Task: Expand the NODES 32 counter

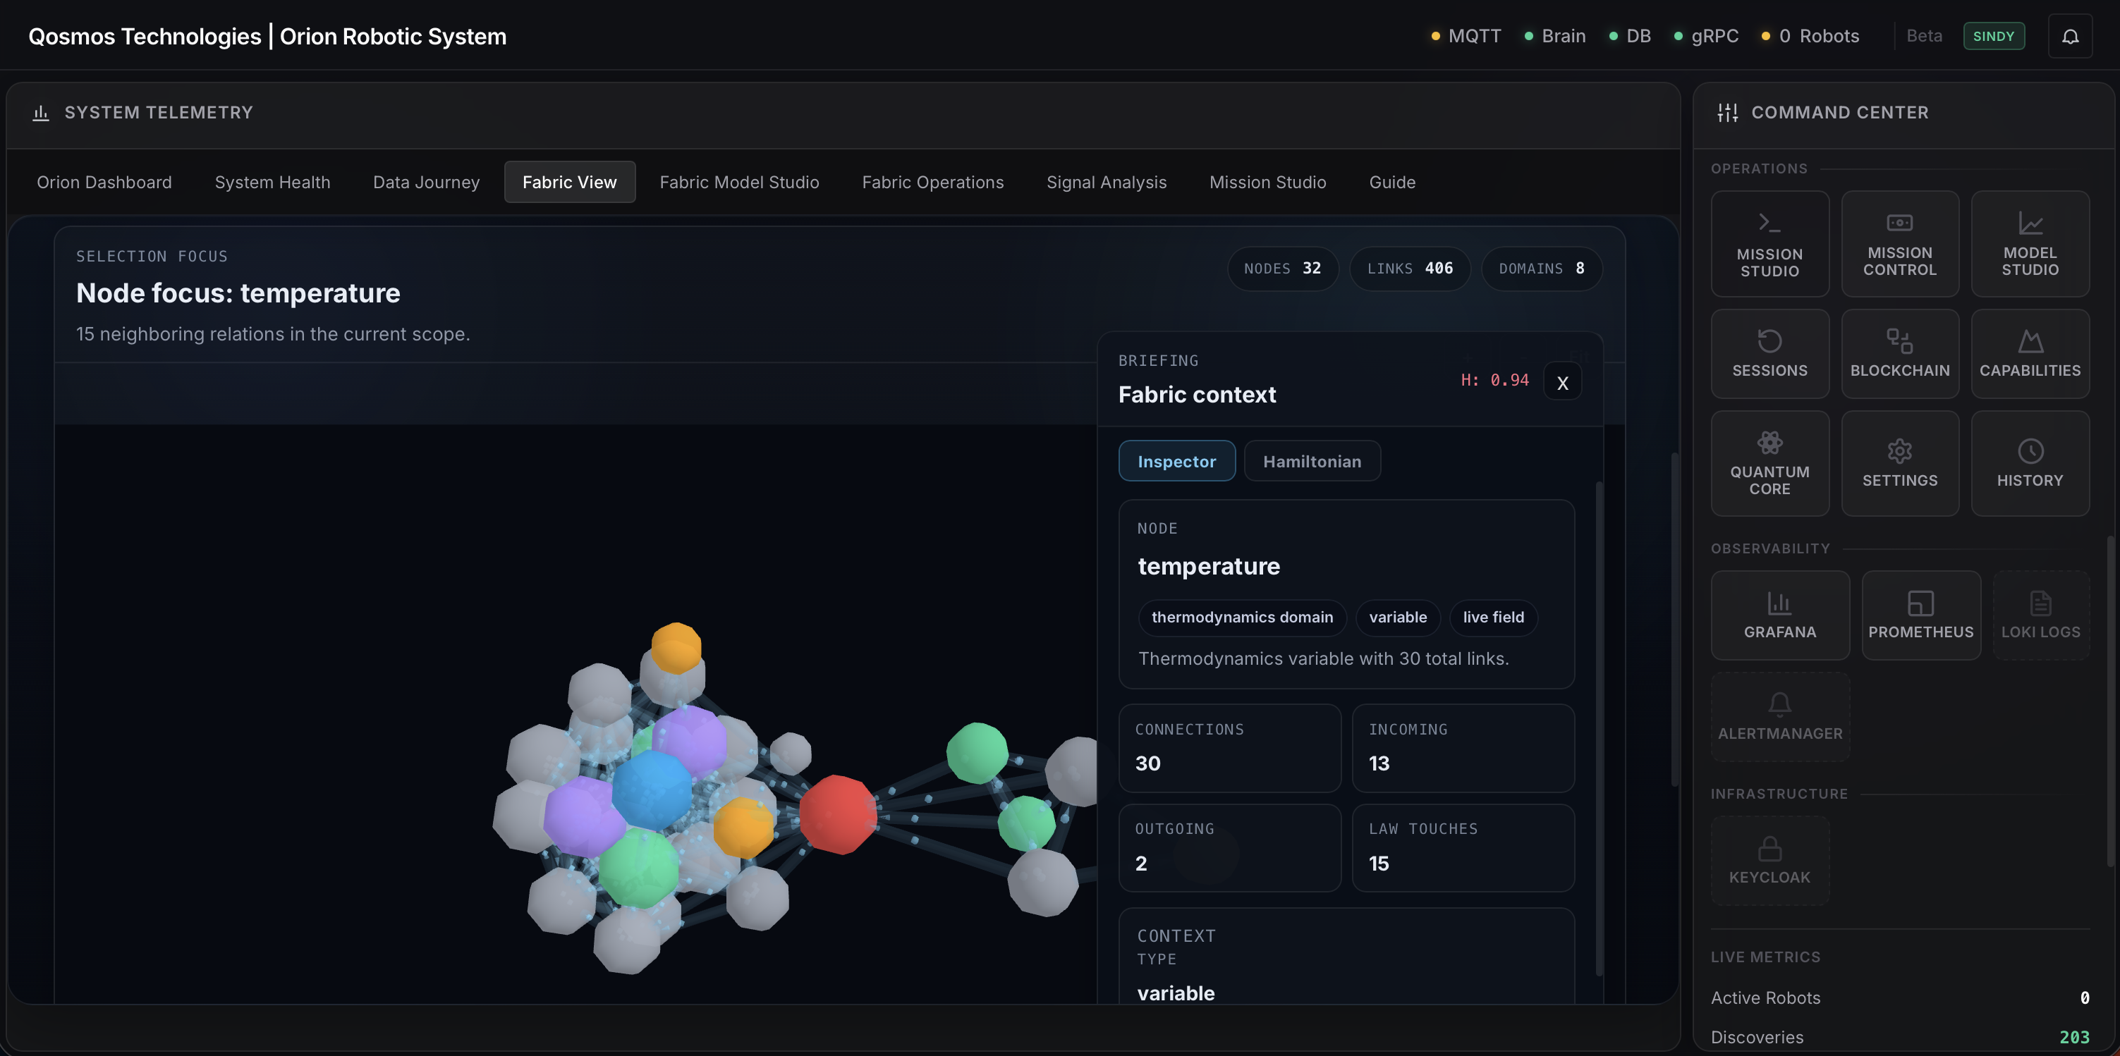Action: [x=1282, y=268]
